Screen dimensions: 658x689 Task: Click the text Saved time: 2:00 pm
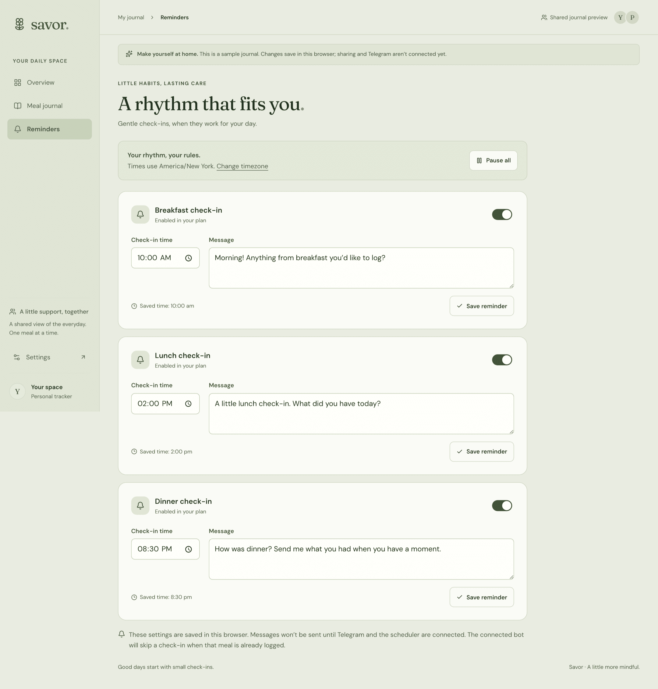166,452
